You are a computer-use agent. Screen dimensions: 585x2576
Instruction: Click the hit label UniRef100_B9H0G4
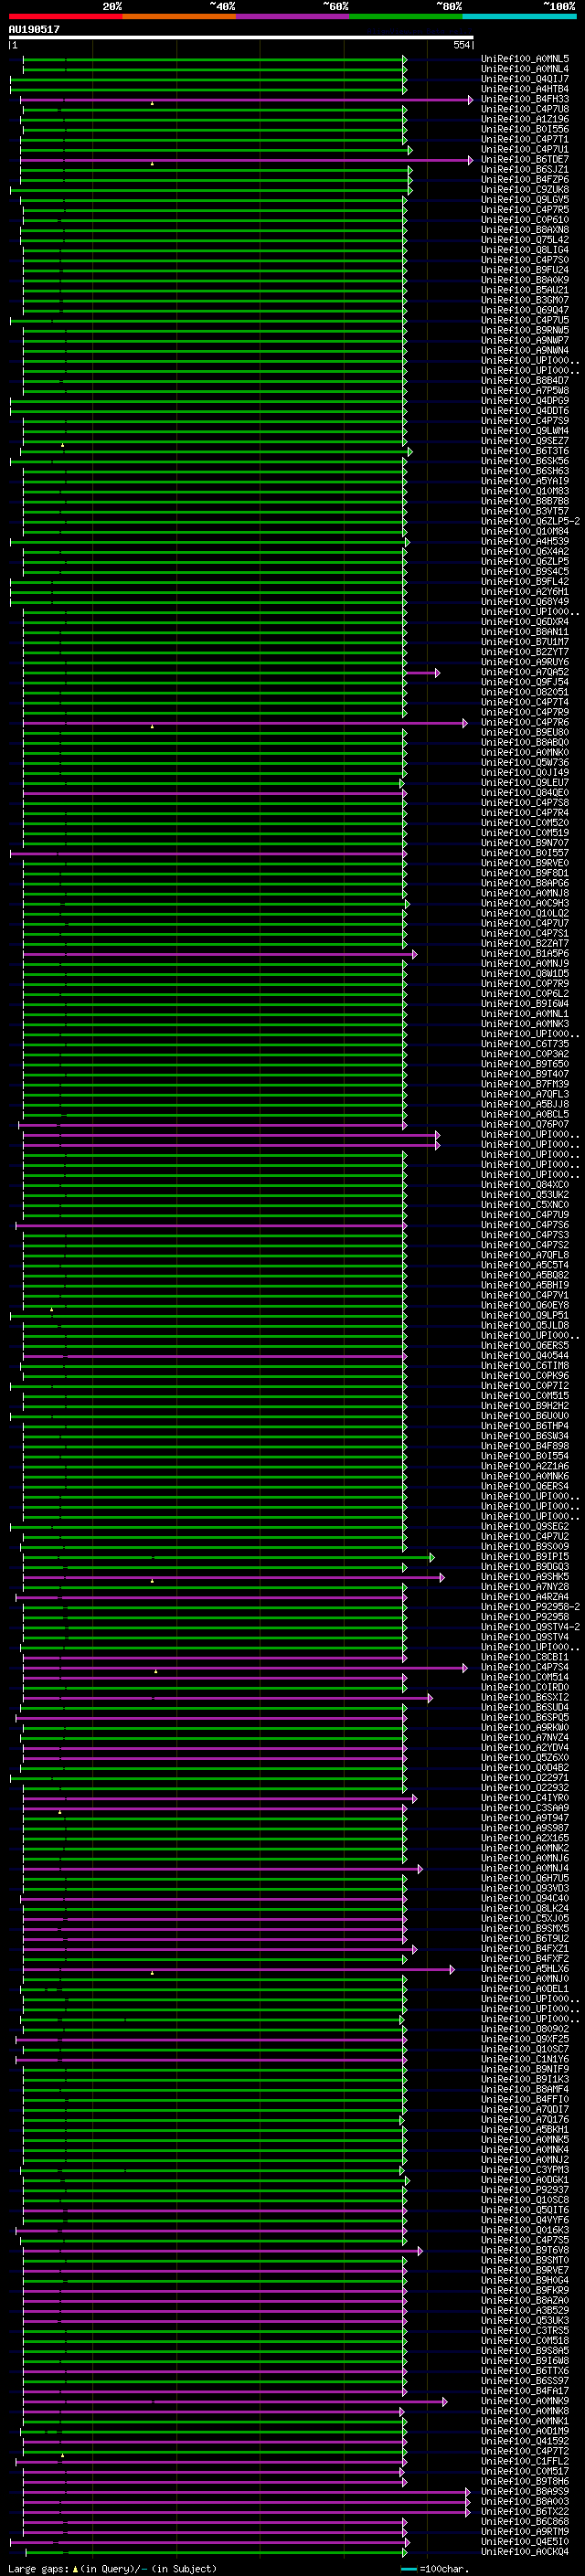(x=525, y=2281)
